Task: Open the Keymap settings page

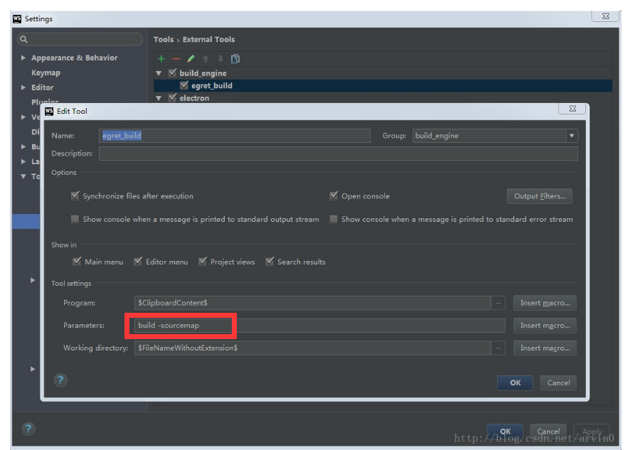Action: (46, 73)
